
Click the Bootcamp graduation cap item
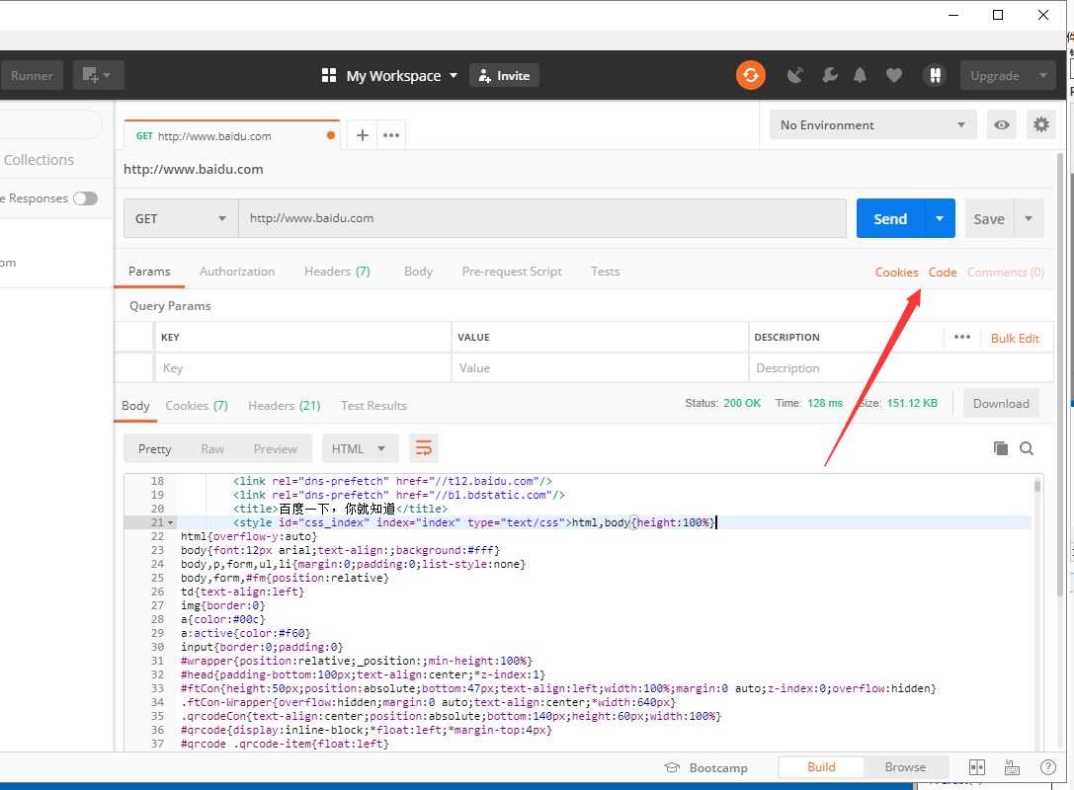(706, 767)
